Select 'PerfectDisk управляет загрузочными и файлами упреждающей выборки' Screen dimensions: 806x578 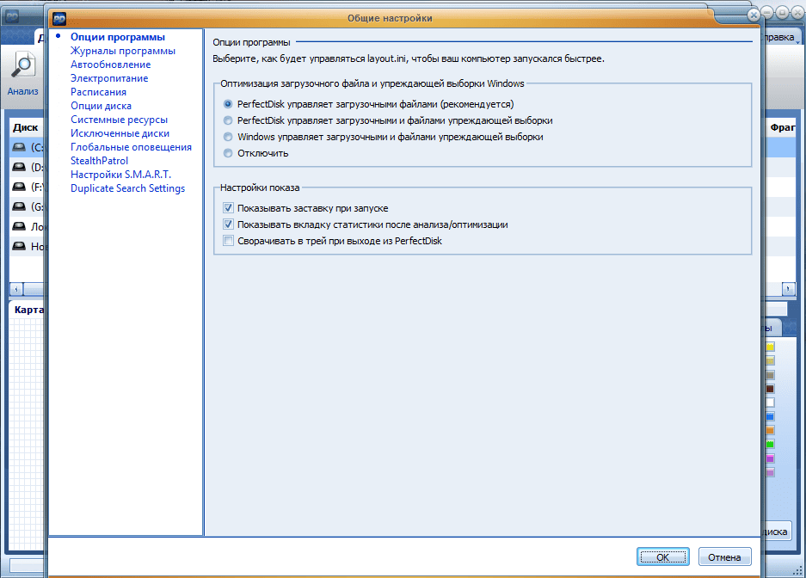(x=228, y=120)
